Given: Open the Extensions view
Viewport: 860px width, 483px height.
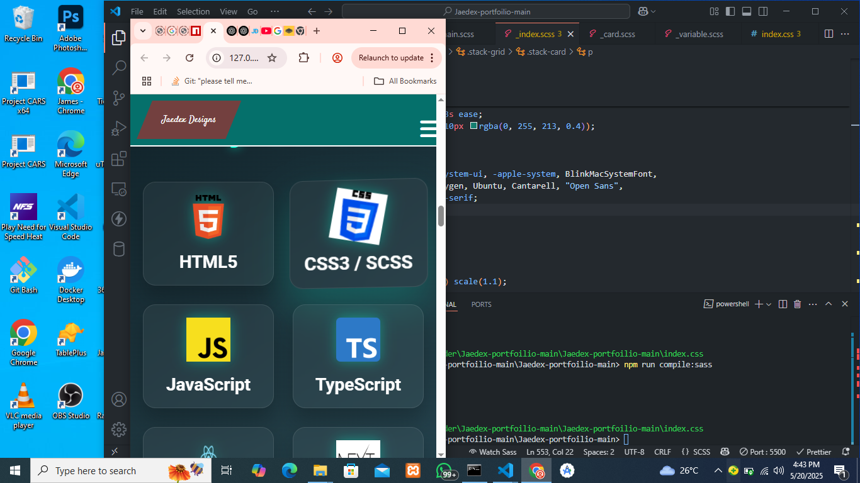Looking at the screenshot, I should pyautogui.click(x=118, y=158).
